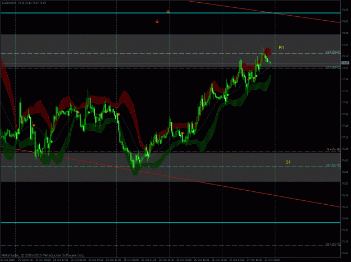Select the upper cyan horizontal line
Image resolution: width=351 pixels, height=262 pixels.
click(x=170, y=13)
